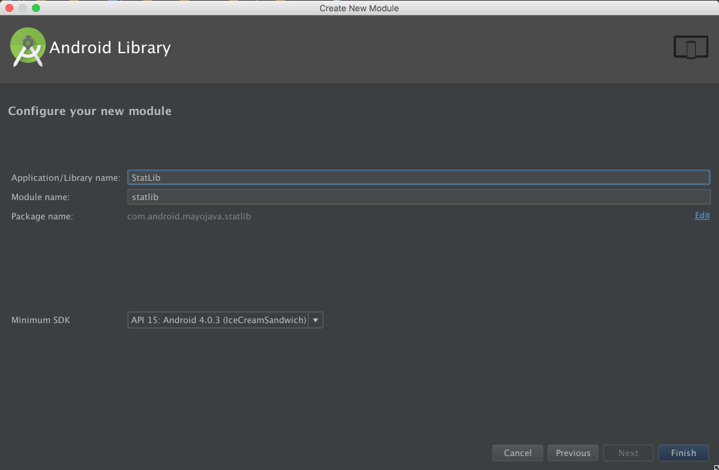Viewport: 719px width, 470px height.
Task: Click the phone and tablet device icon
Action: pos(690,47)
